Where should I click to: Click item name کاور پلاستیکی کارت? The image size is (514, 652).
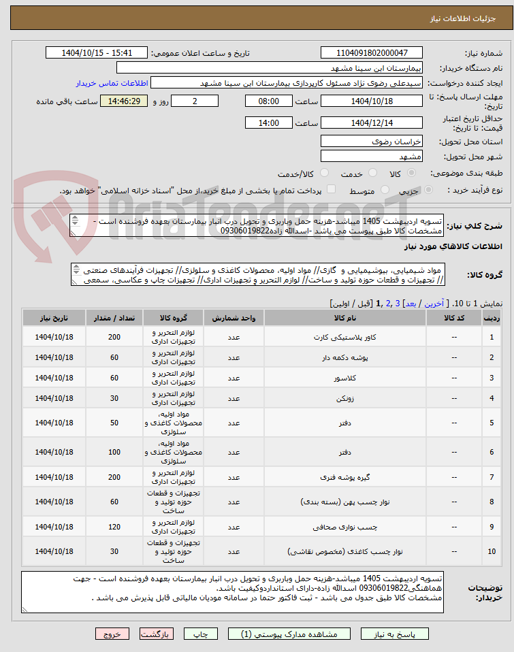click(344, 337)
